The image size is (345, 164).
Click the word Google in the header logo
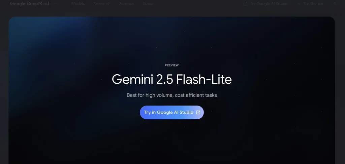coord(18,4)
